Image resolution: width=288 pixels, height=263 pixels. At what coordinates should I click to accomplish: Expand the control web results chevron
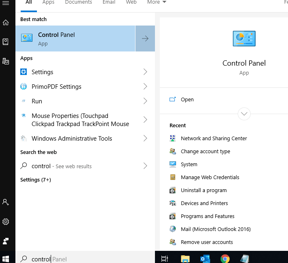tap(145, 166)
